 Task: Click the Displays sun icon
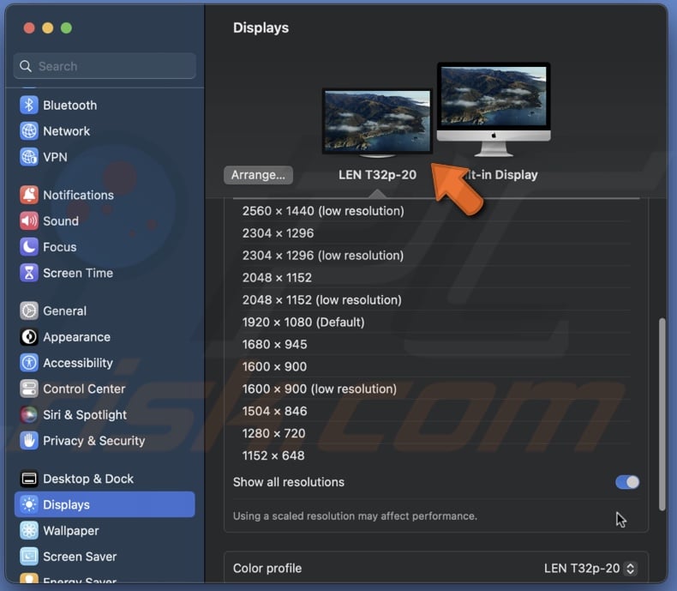(29, 504)
